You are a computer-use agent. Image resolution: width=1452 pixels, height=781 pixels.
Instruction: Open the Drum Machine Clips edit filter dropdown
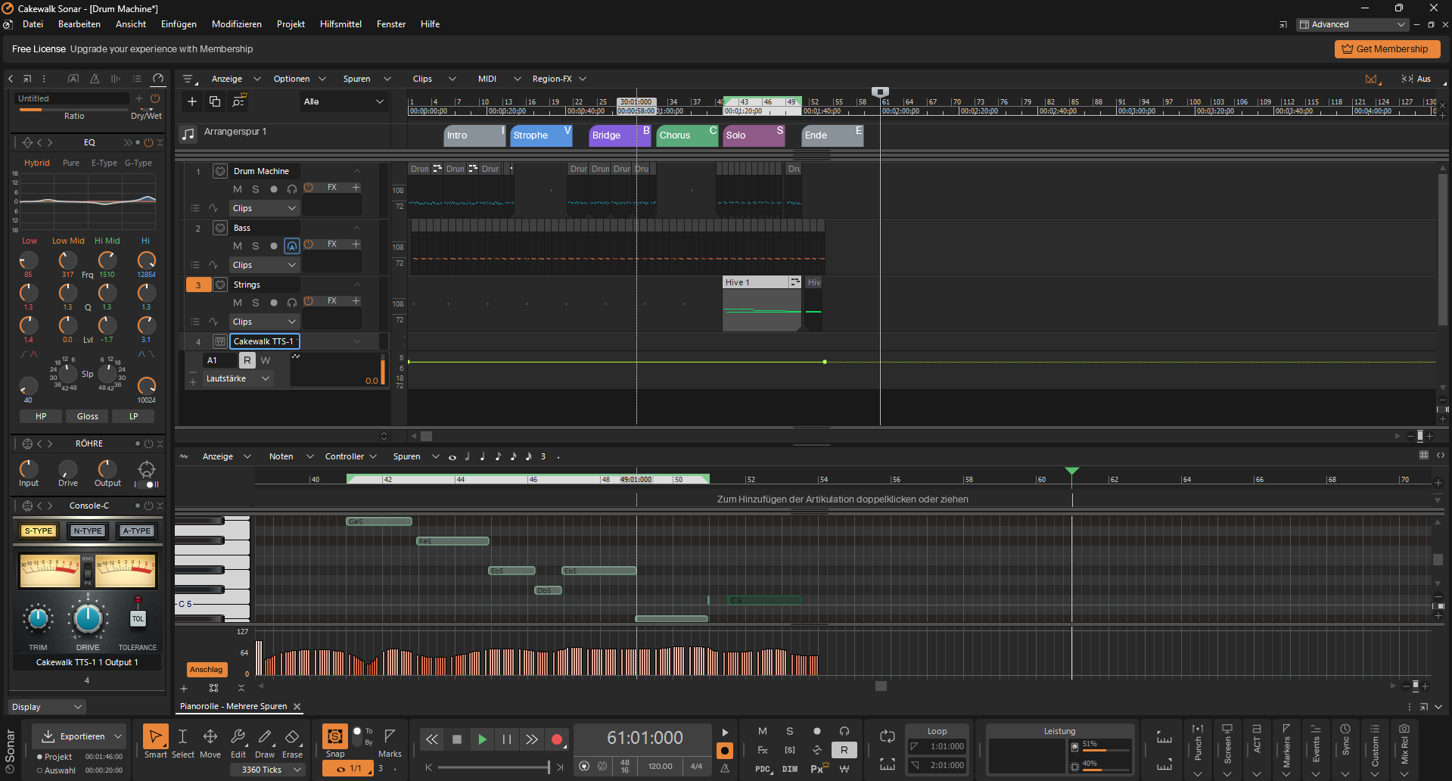click(x=265, y=208)
